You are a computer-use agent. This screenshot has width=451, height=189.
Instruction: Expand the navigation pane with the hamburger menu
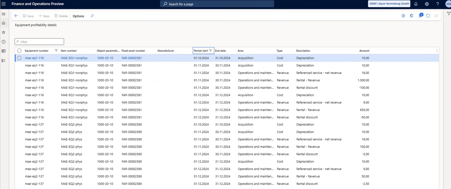(x=3, y=14)
